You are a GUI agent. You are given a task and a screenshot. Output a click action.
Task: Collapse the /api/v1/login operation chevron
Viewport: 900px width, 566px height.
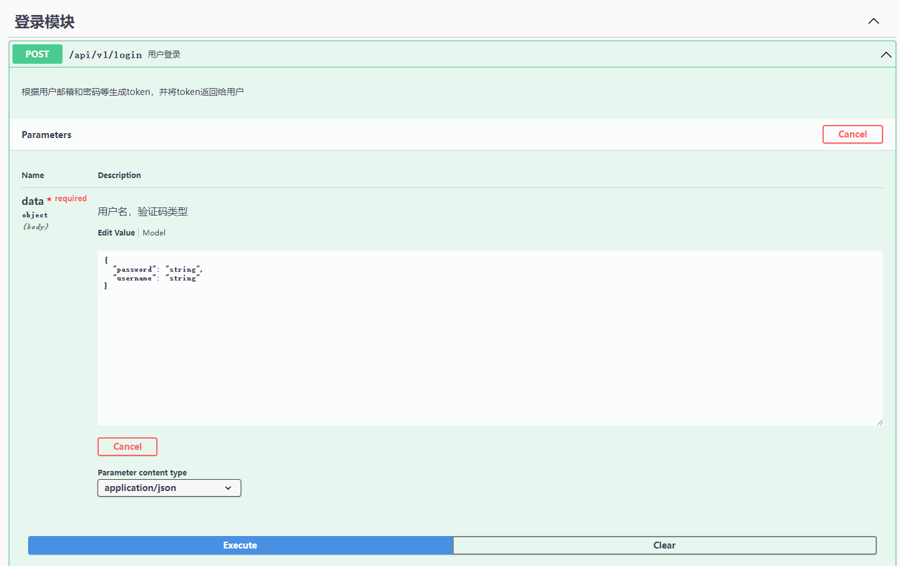pos(886,55)
